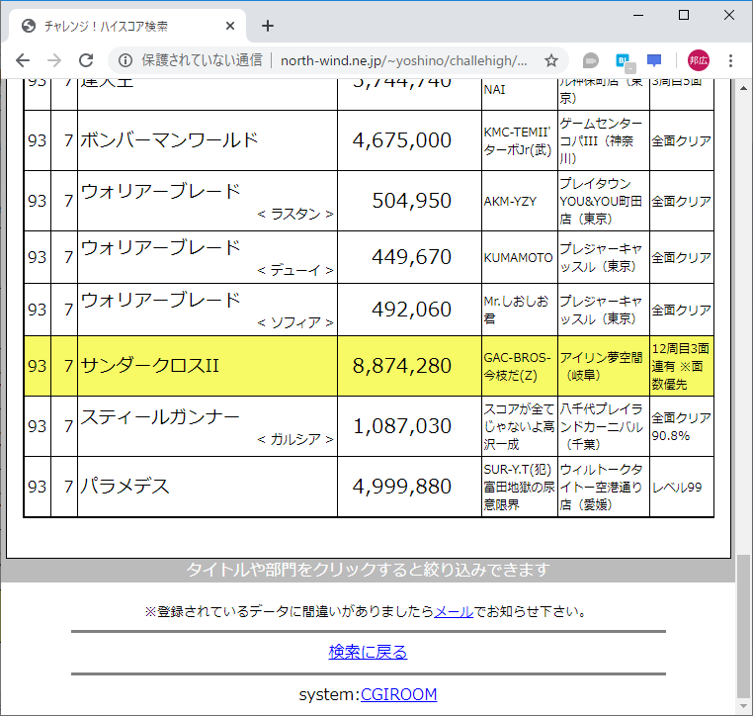Click highlighted score 8,874,280

point(402,366)
